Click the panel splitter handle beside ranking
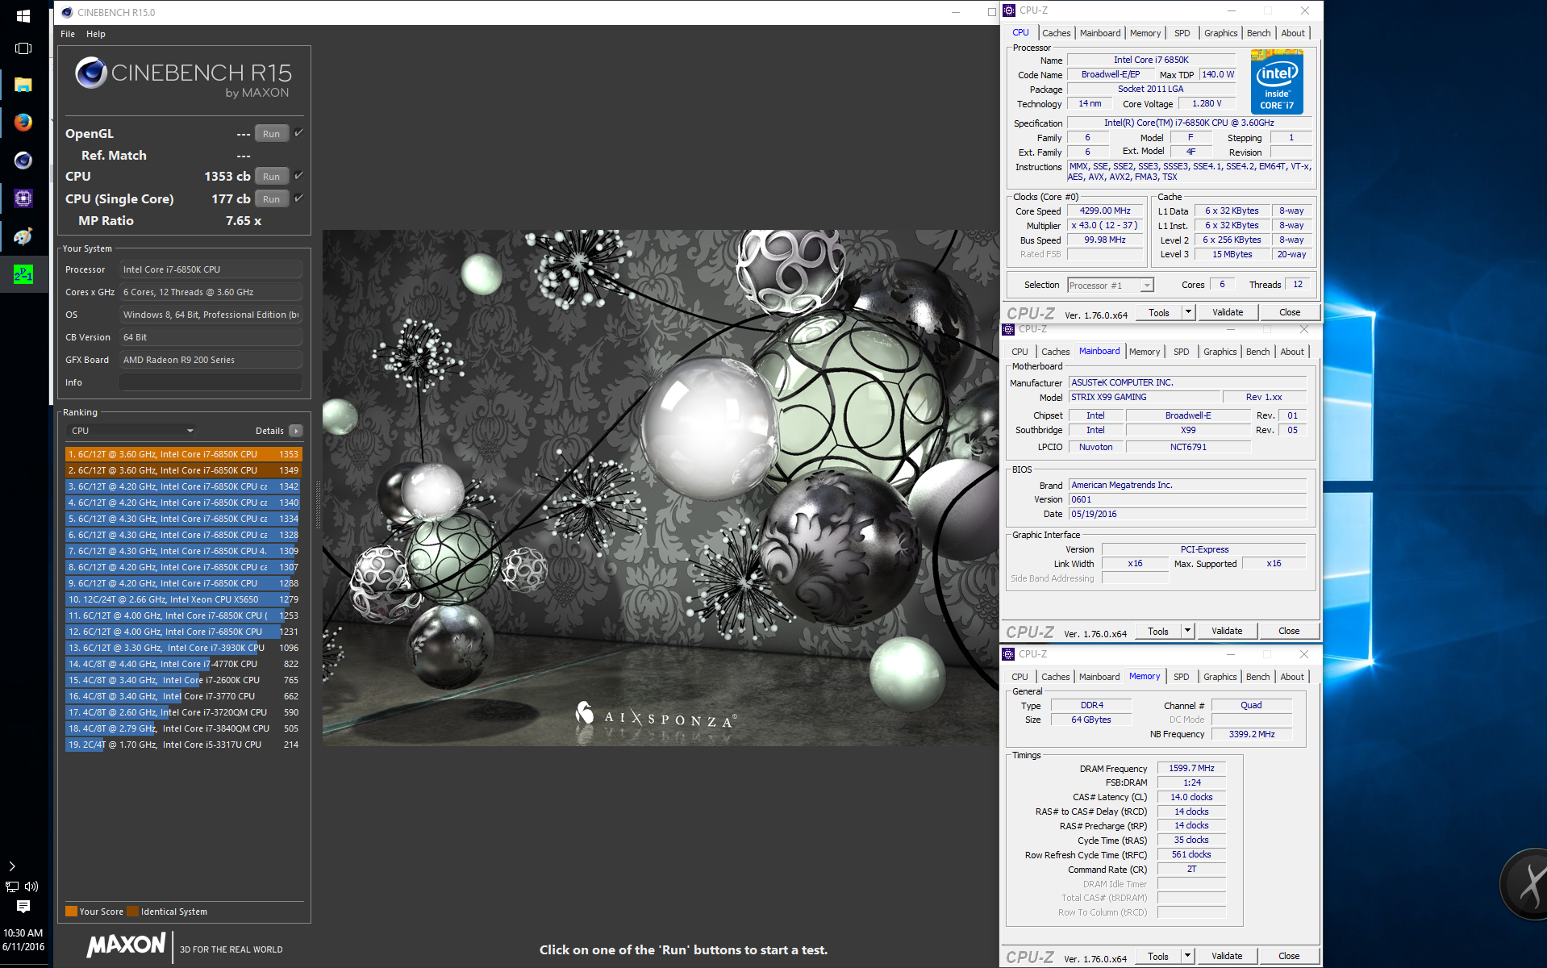 point(318,504)
